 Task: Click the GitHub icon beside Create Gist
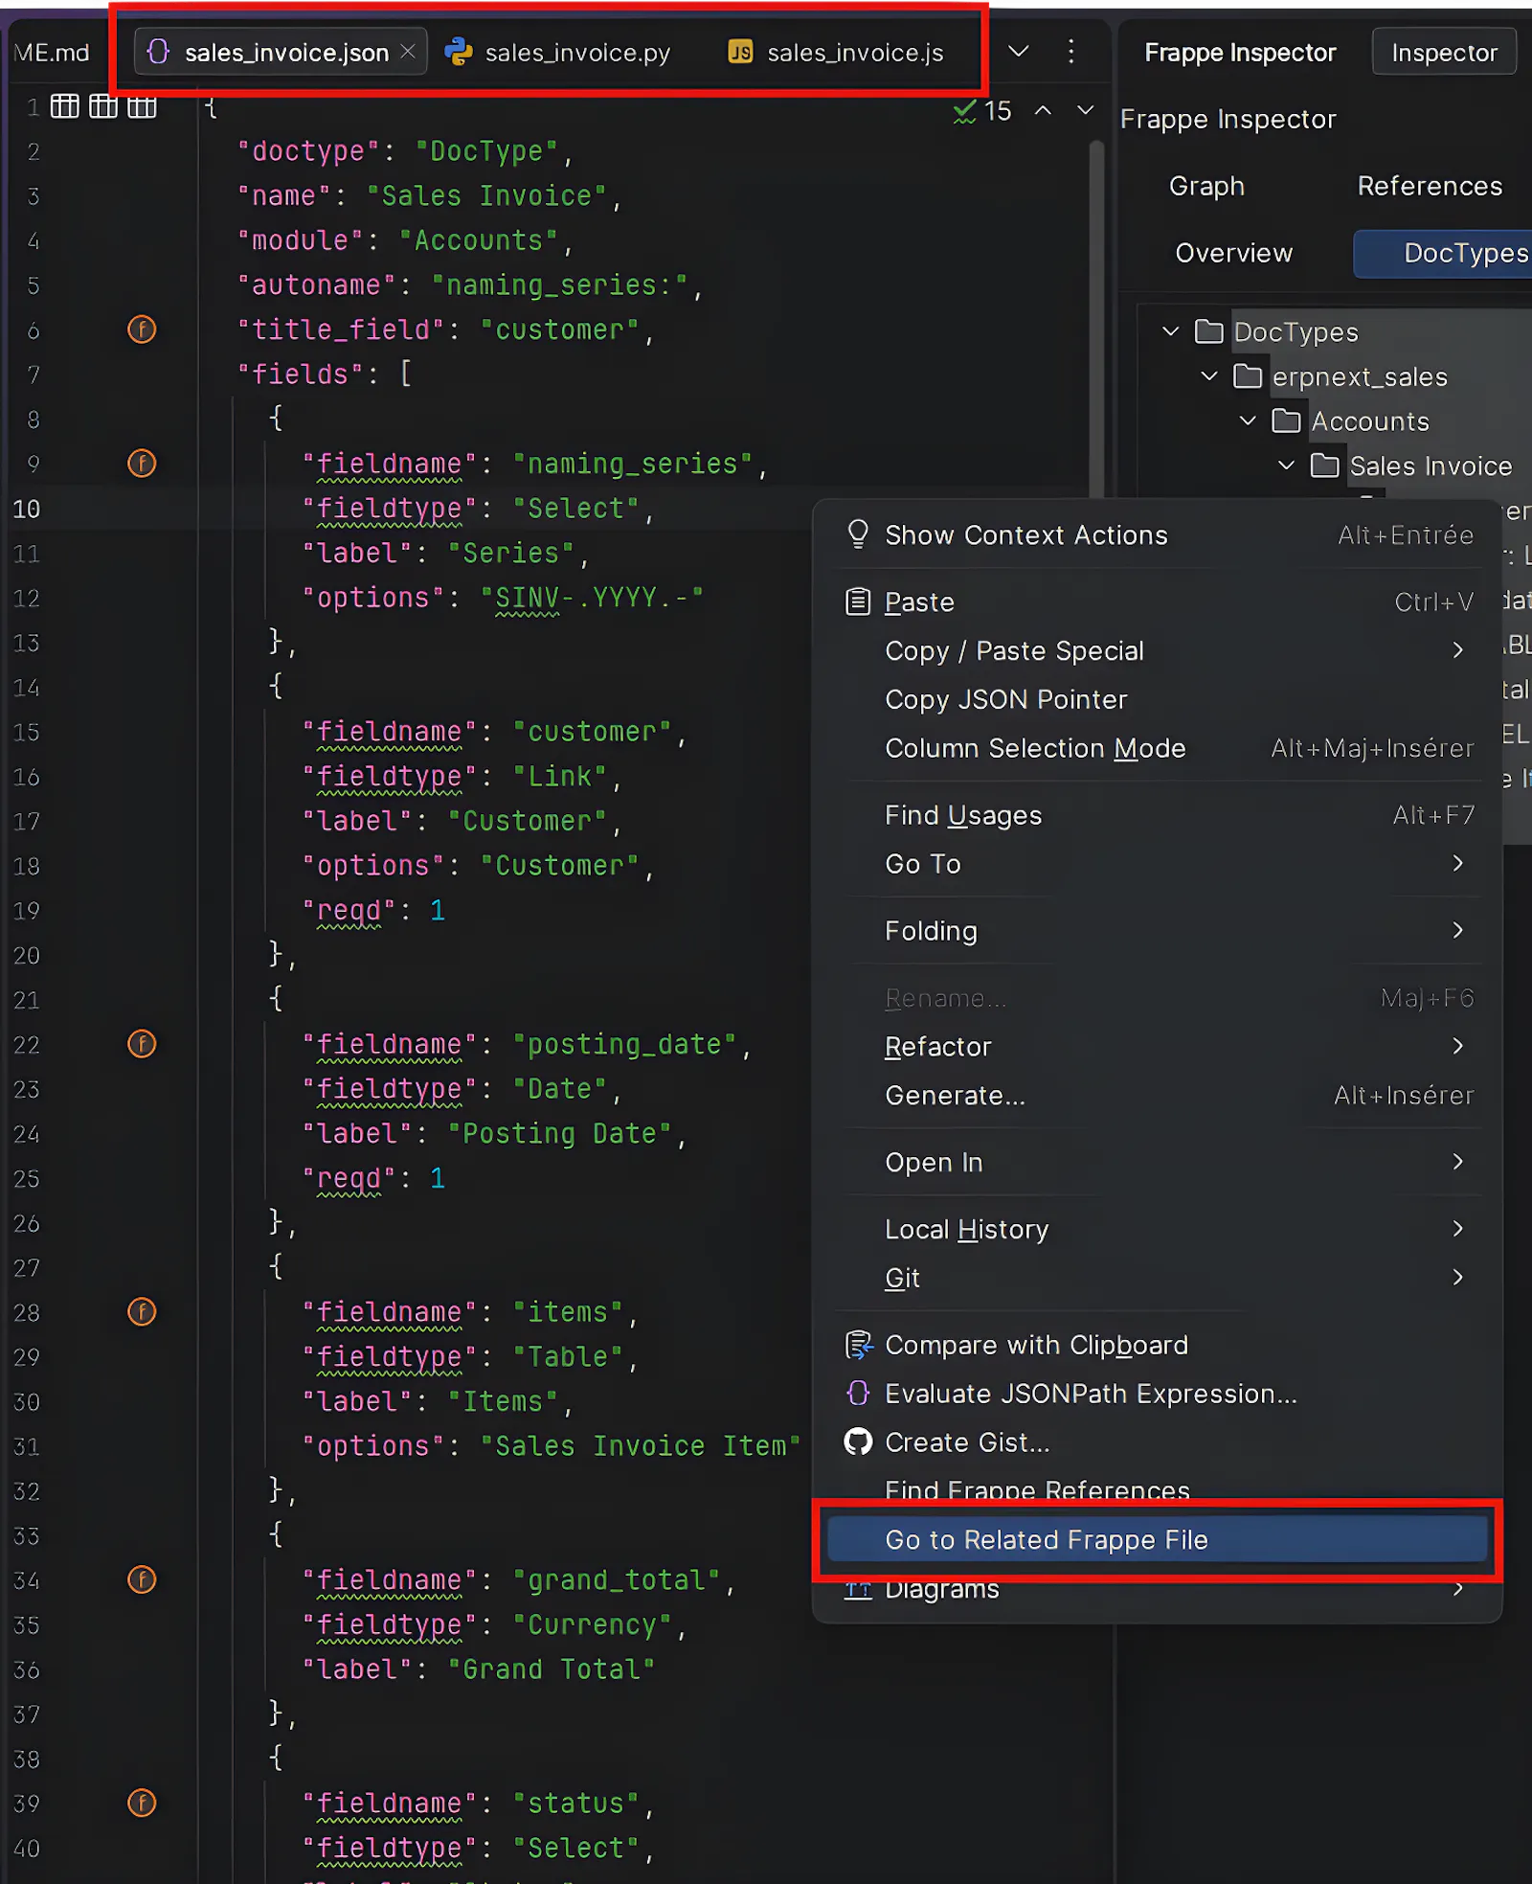click(x=859, y=1441)
